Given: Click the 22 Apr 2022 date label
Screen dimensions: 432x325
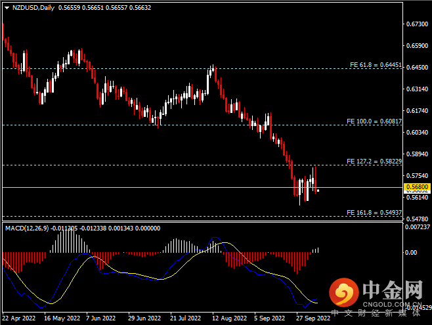Looking at the screenshot, I should point(19,318).
